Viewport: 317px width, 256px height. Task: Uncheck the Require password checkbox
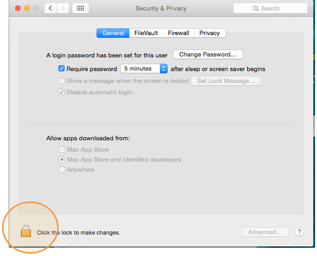point(61,69)
